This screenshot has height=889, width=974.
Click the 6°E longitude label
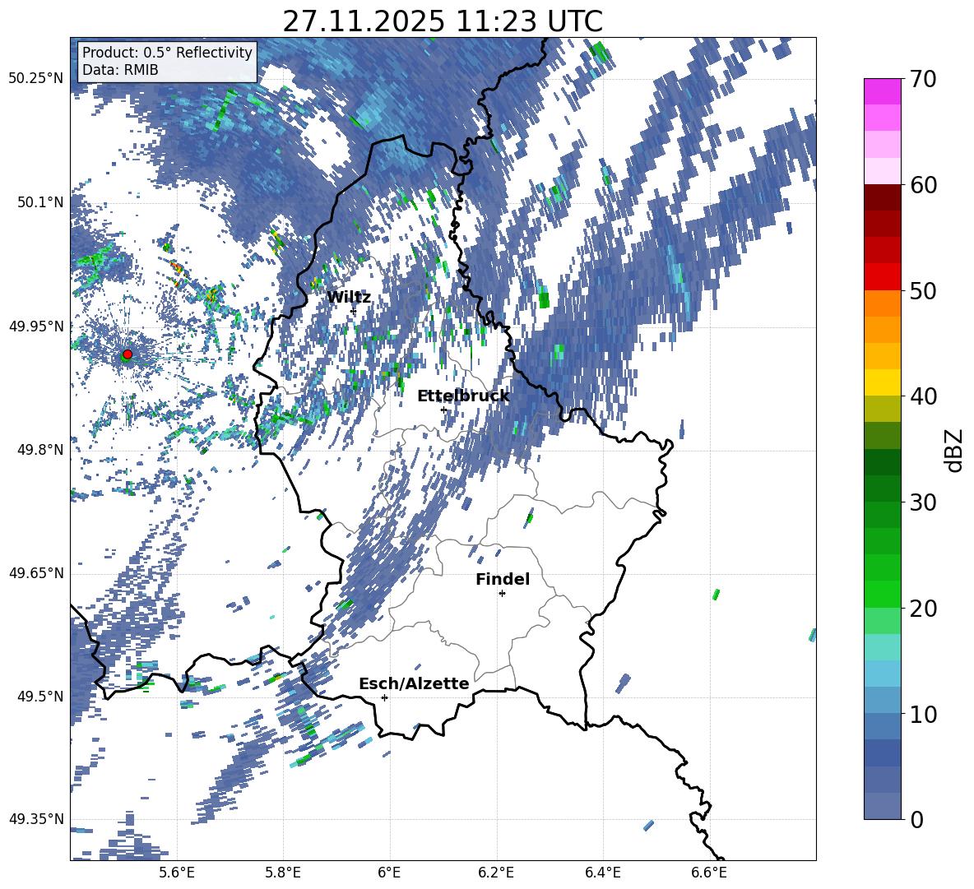(x=389, y=873)
